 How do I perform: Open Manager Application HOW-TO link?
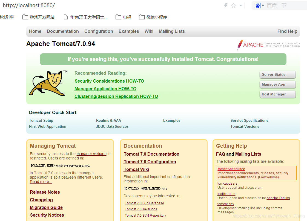pyautogui.click(x=105, y=89)
